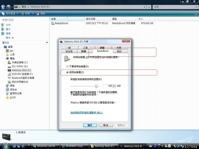The height and width of the screenshot is (149, 199).
Task: Collapse the 資料夾 pane chevron
Action: pyautogui.click(x=47, y=43)
